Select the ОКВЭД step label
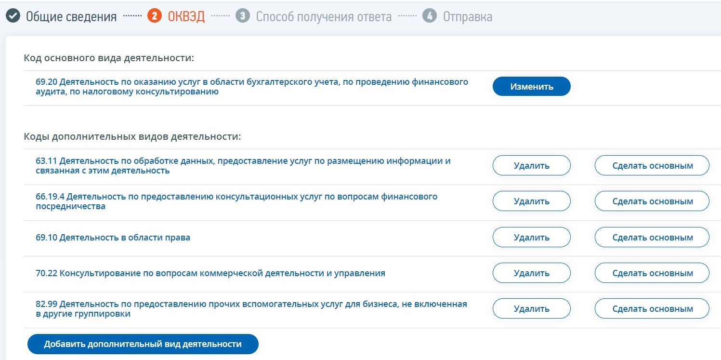721x360 pixels. pos(186,17)
